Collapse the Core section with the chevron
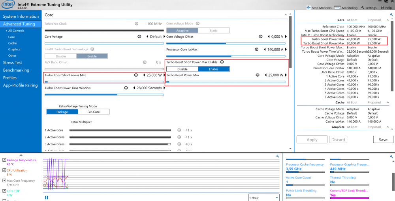This screenshot has width=395, height=201. tap(286, 15)
